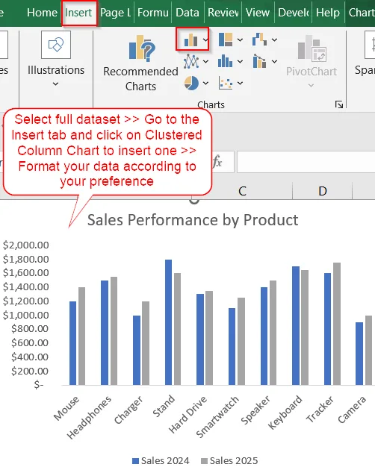Click the Insert Column or Bar Chart icon

[190, 40]
